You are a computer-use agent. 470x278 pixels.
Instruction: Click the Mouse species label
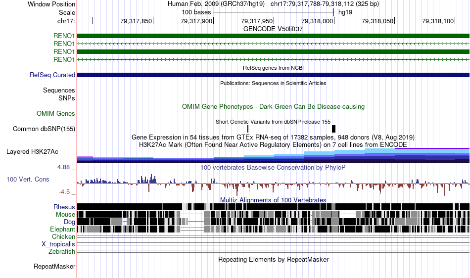(65, 215)
